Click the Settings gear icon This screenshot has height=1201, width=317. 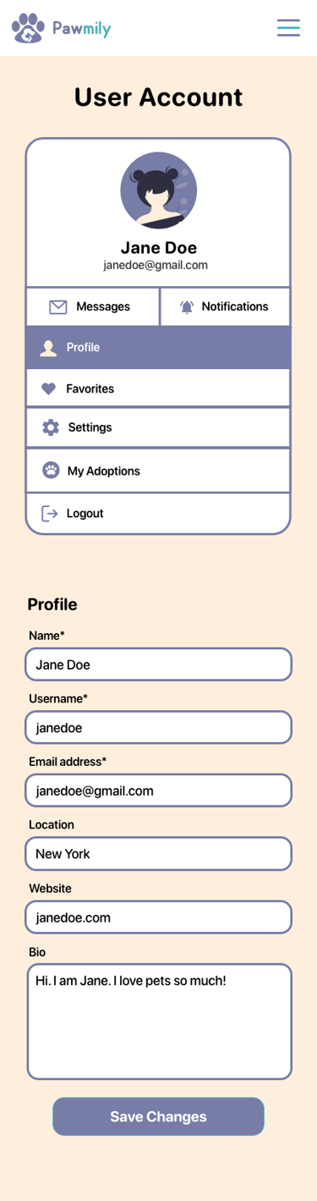[51, 427]
